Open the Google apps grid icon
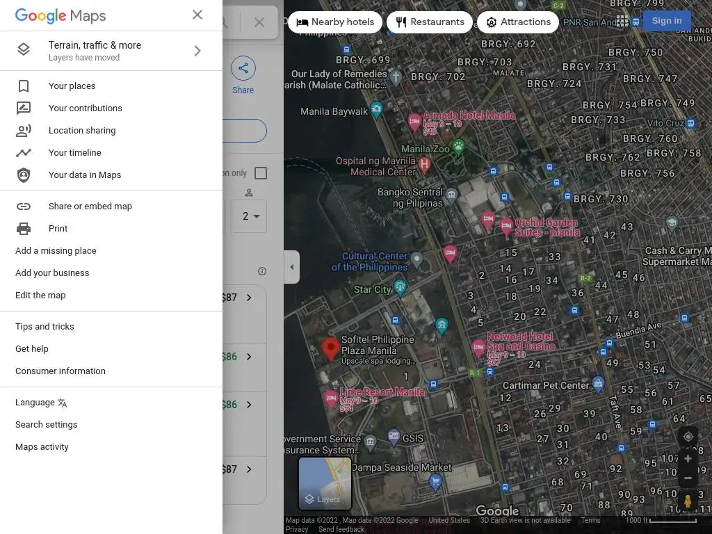Screen dimensions: 712x534 [x=622, y=22]
